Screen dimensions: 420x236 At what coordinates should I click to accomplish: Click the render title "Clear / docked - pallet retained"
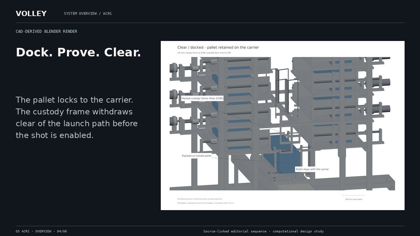218,48
